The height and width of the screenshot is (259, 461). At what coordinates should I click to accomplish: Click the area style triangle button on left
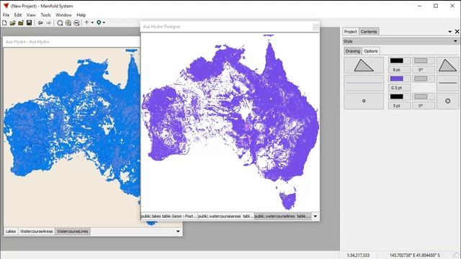click(x=364, y=65)
